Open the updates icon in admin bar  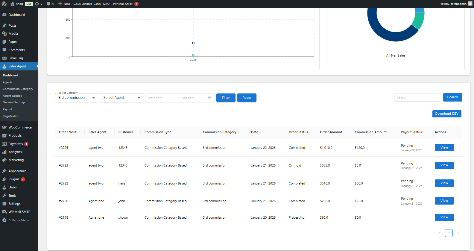click(x=37, y=4)
